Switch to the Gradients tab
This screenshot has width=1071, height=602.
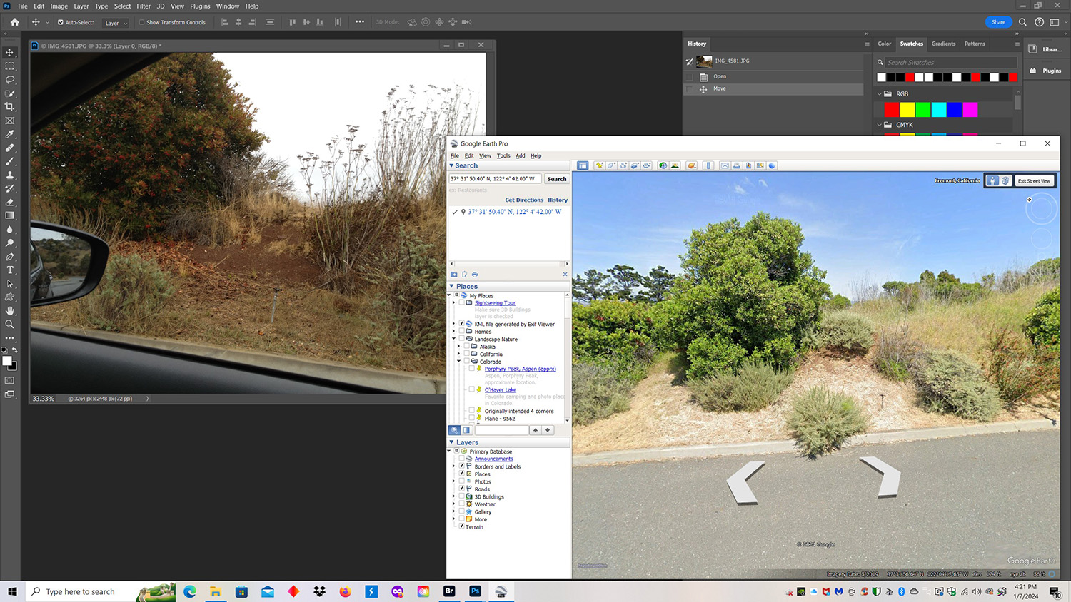pyautogui.click(x=943, y=44)
